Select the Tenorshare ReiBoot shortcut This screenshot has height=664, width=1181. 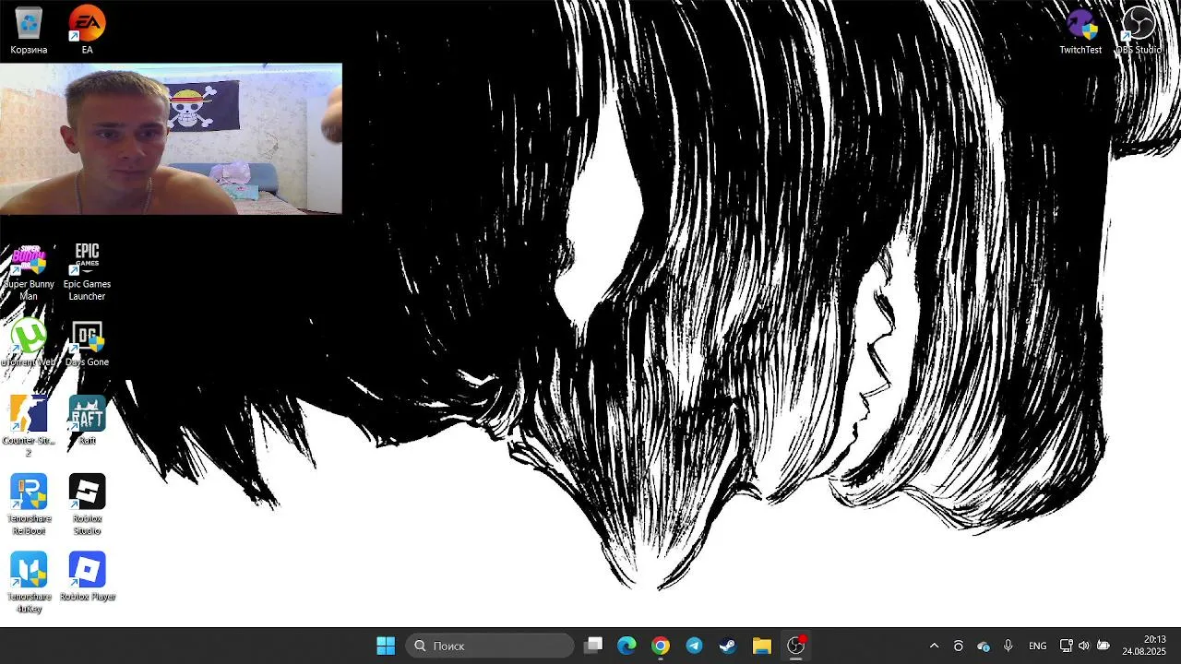[29, 504]
